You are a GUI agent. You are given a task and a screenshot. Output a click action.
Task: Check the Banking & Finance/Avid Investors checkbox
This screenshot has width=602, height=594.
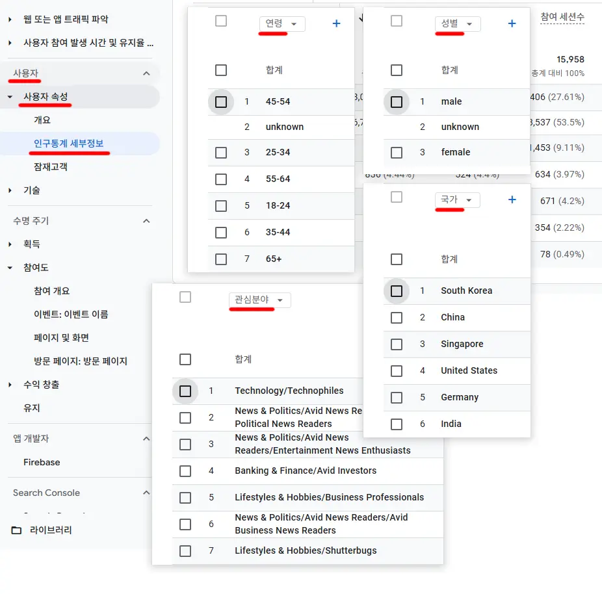[x=185, y=471]
